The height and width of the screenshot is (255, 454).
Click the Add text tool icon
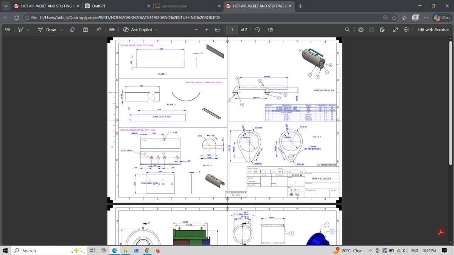pyautogui.click(x=86, y=29)
